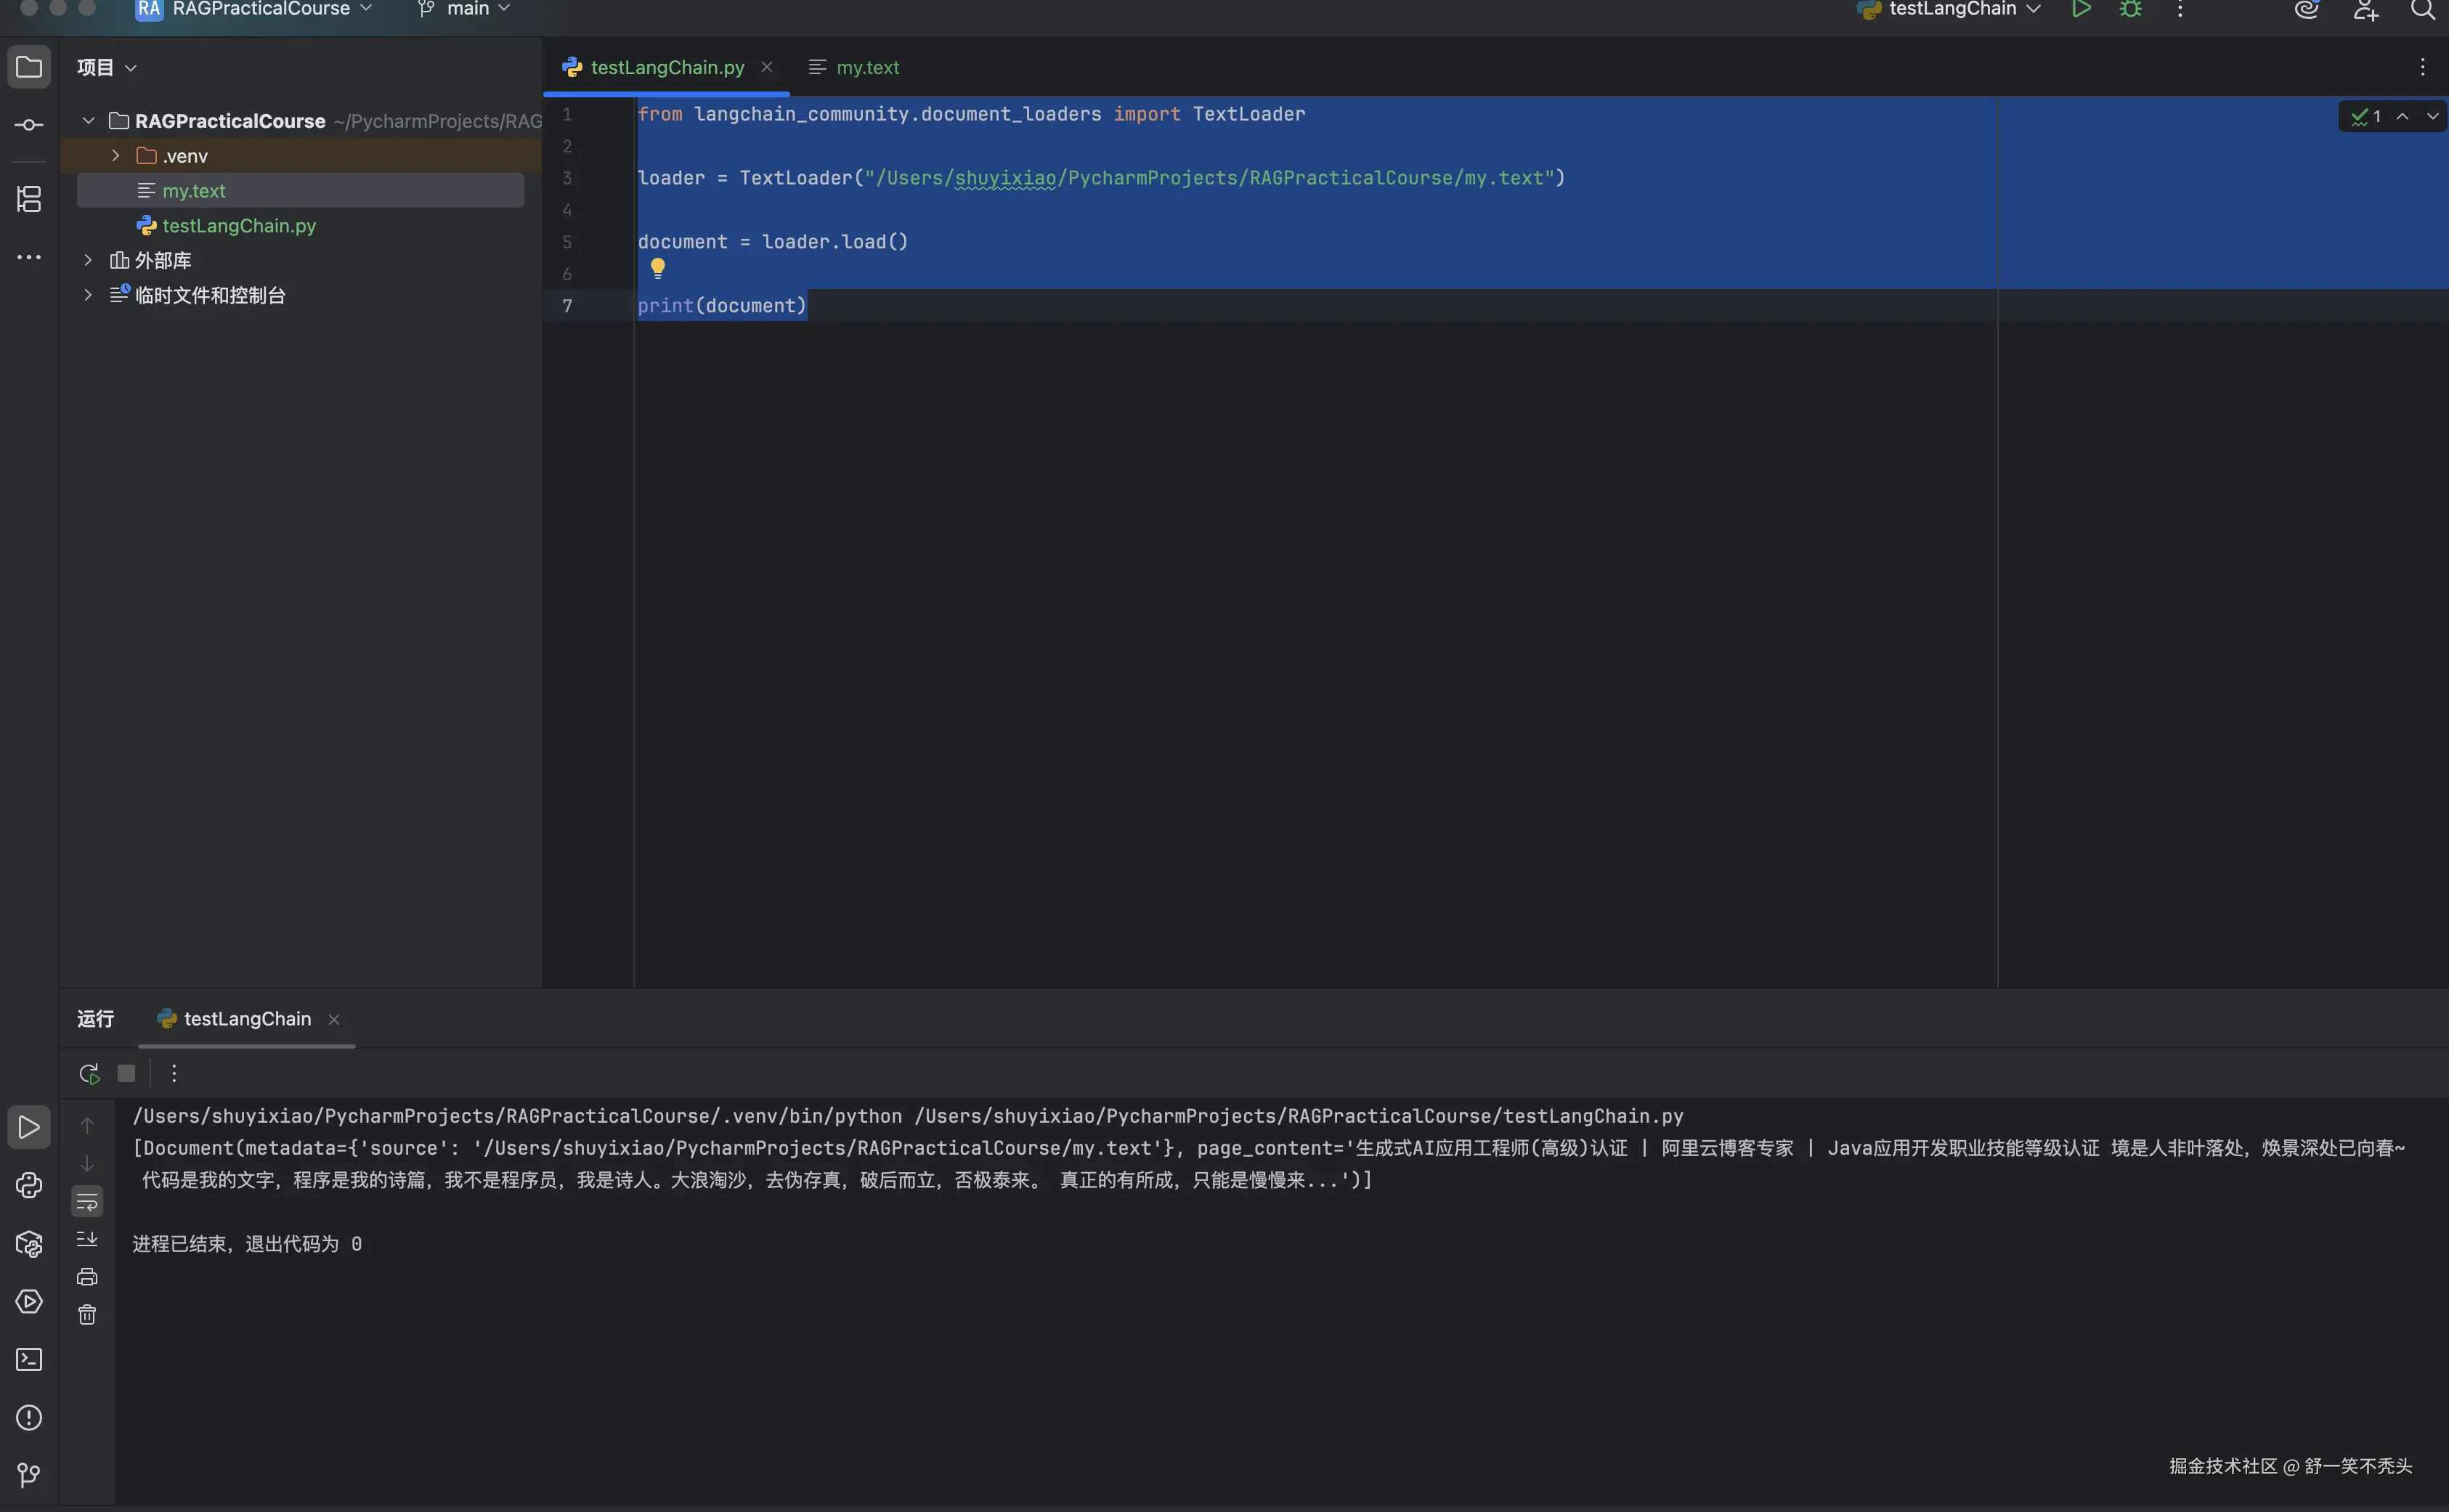The image size is (2449, 1512).
Task: Click the green Run button in top toolbar
Action: 2081,10
